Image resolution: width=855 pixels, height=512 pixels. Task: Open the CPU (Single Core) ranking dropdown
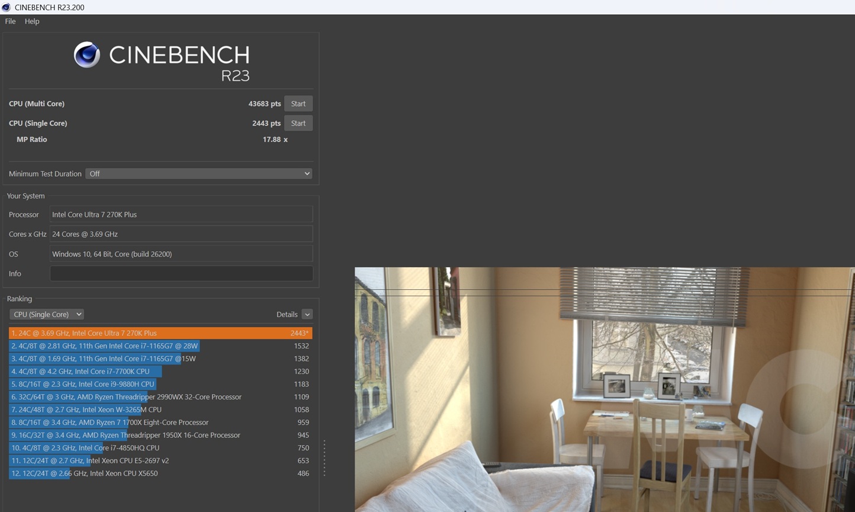click(x=46, y=314)
